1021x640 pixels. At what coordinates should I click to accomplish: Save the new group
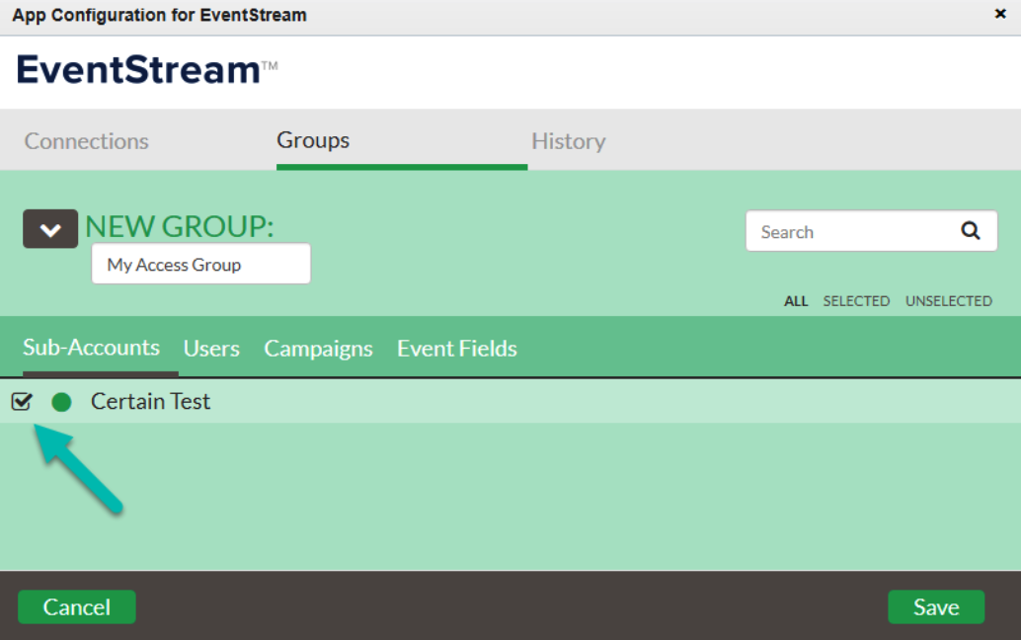coord(936,606)
